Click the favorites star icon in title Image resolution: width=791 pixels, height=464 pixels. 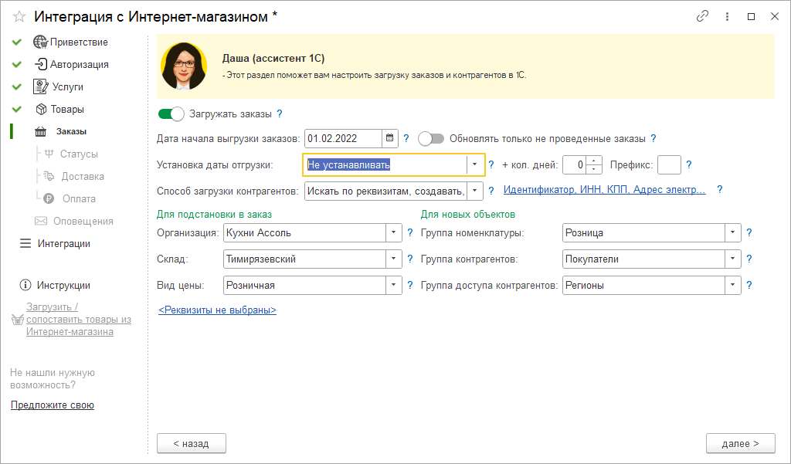(19, 16)
